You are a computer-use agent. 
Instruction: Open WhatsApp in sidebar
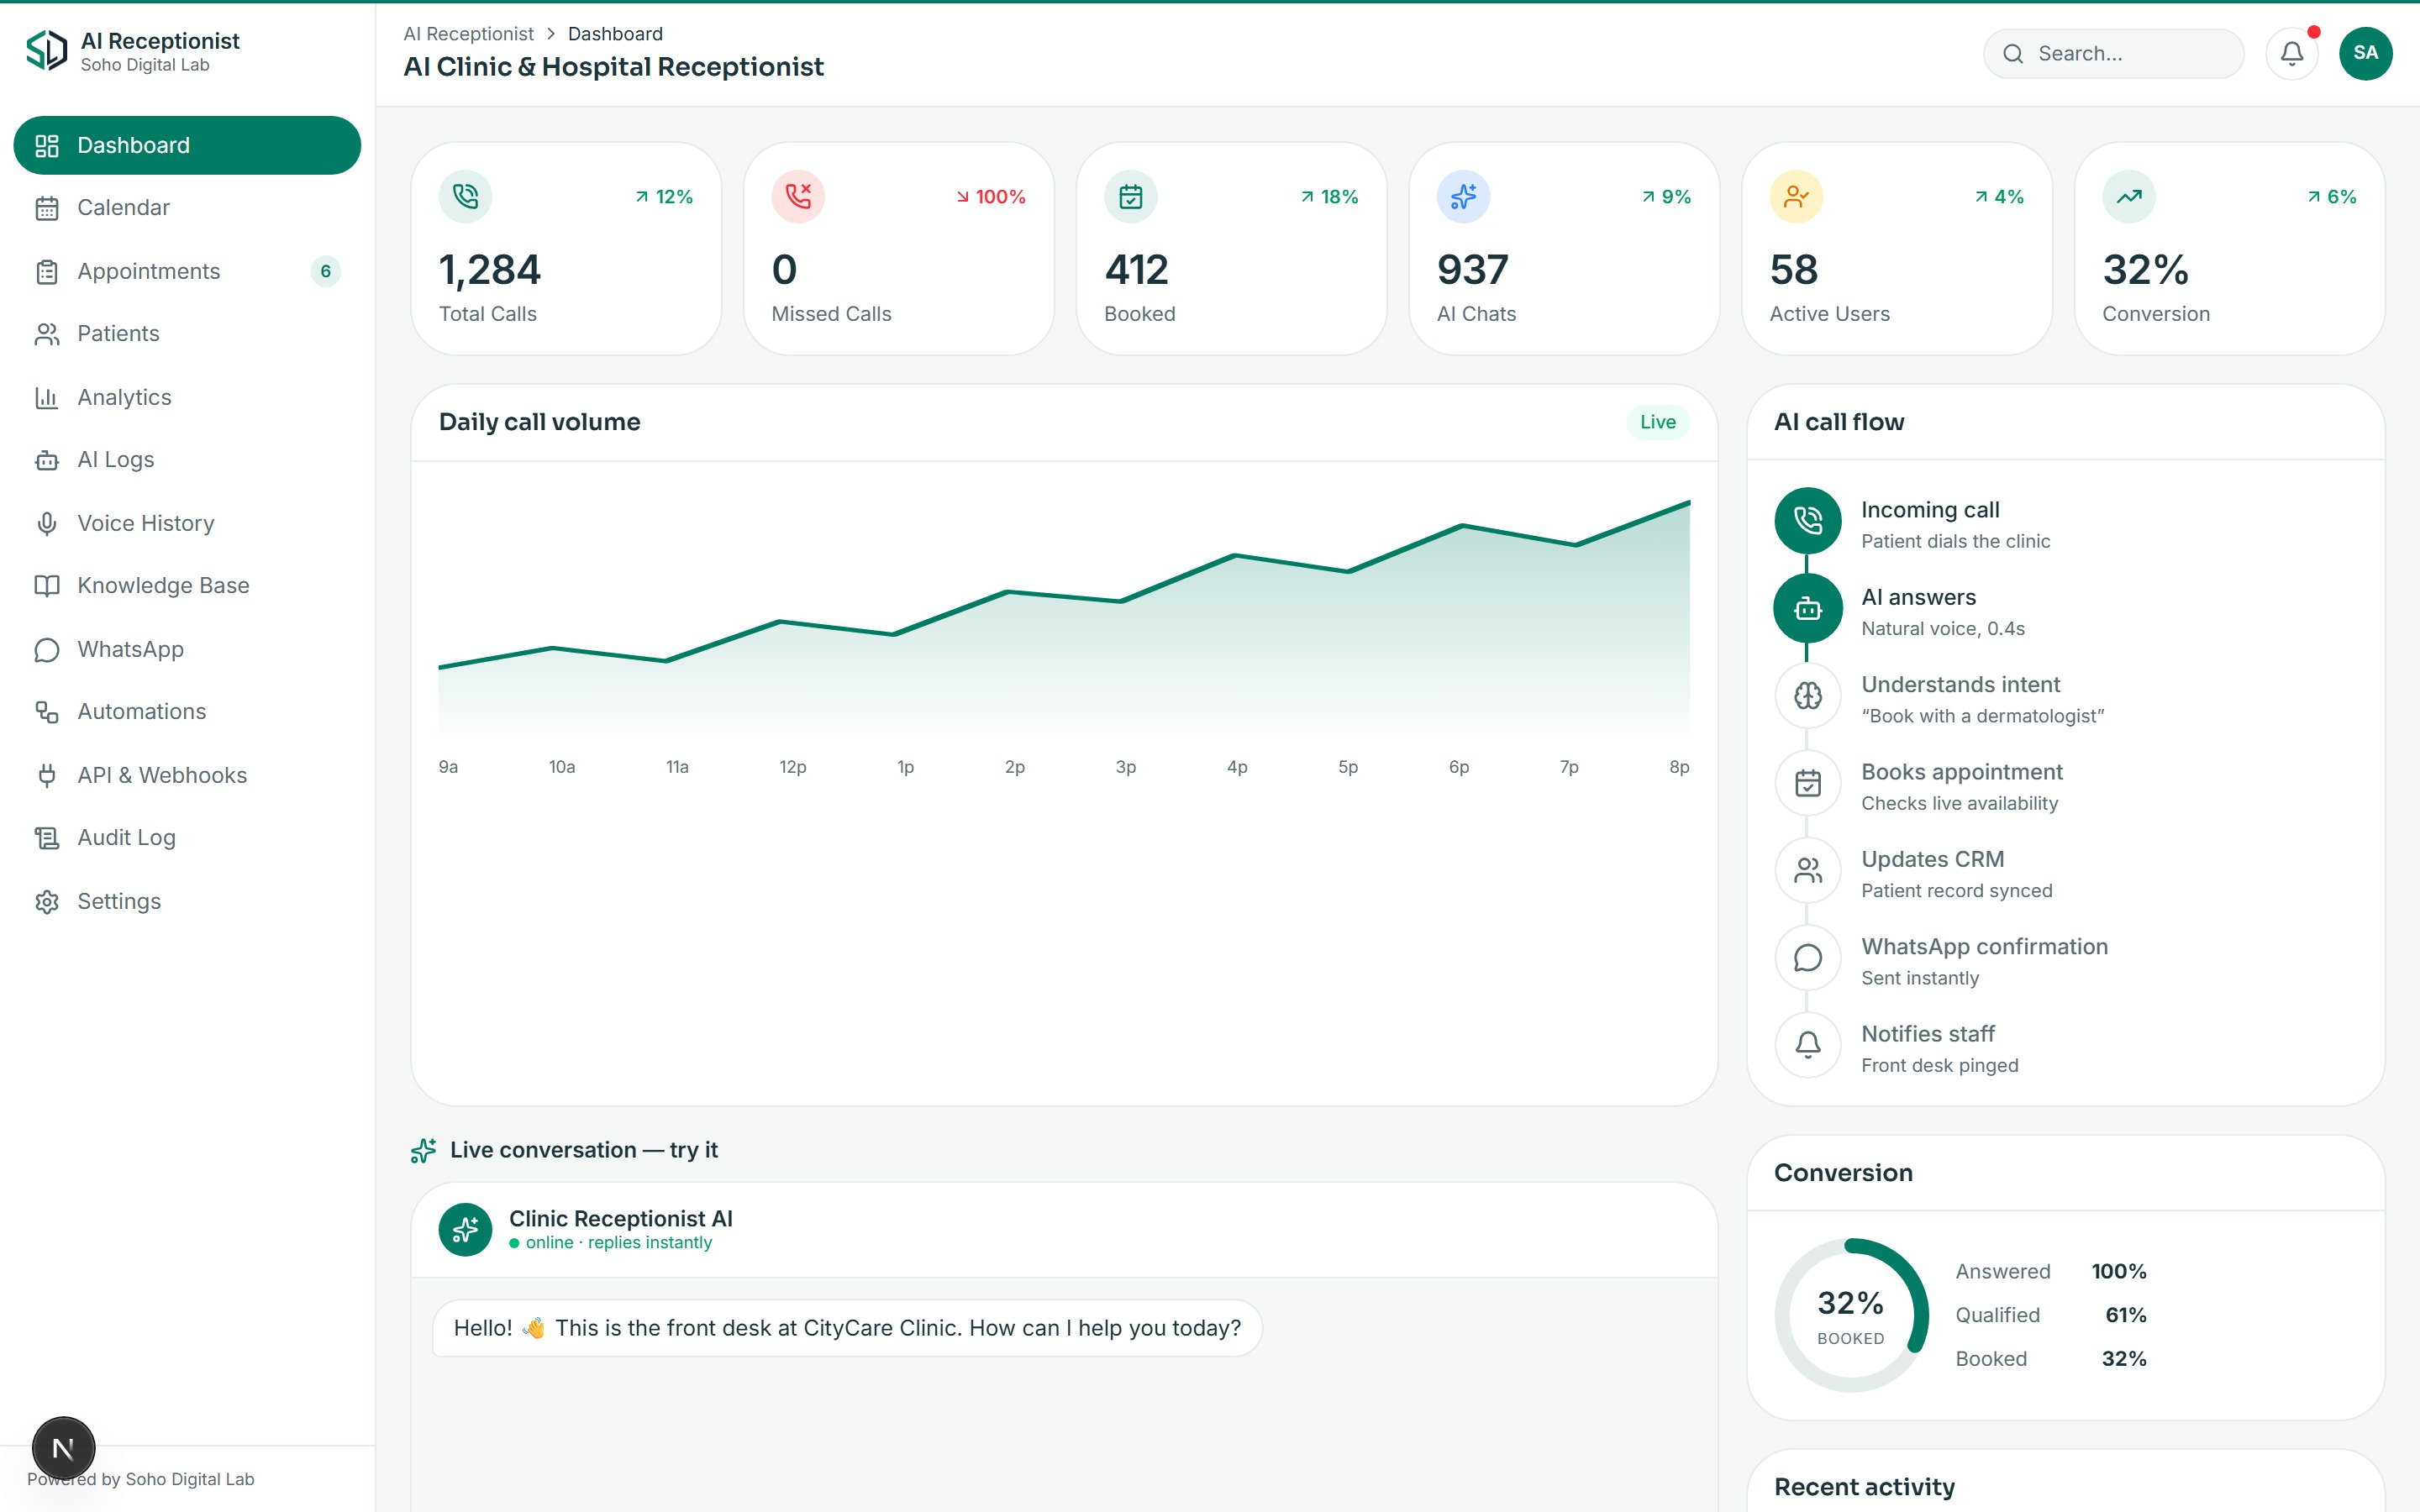187,649
